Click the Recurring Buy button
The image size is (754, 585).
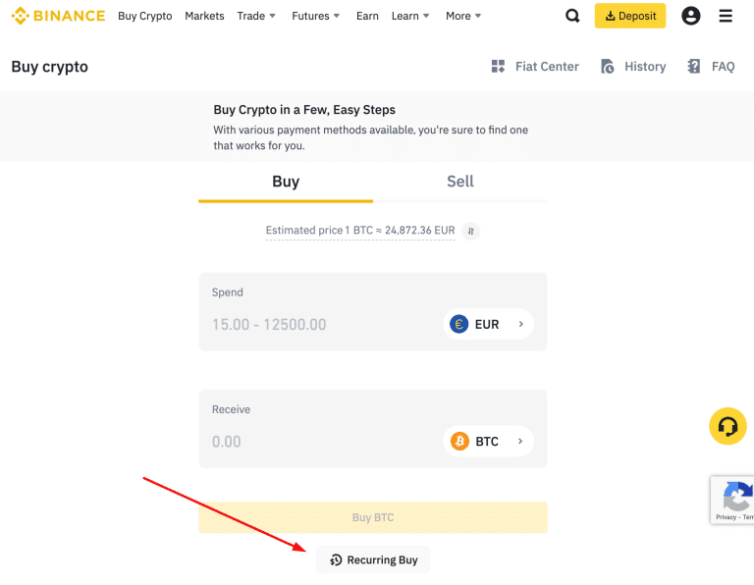tap(373, 559)
